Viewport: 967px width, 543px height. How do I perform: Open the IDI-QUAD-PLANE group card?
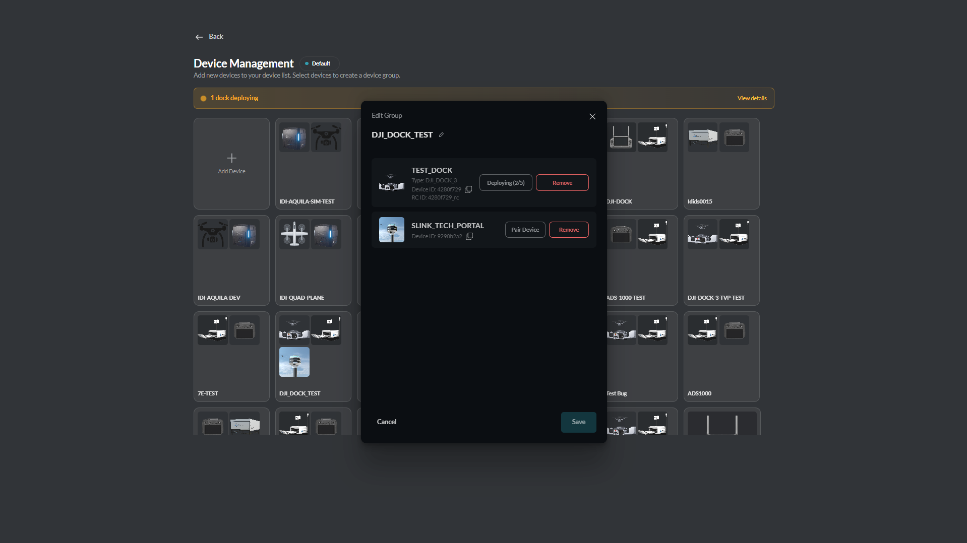(x=313, y=260)
